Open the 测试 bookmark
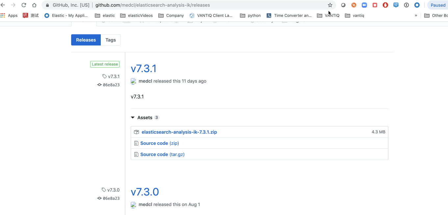 point(31,15)
